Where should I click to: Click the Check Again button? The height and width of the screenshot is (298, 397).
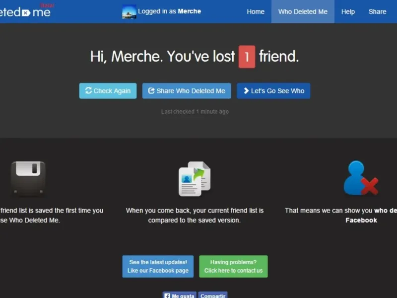[x=108, y=91]
